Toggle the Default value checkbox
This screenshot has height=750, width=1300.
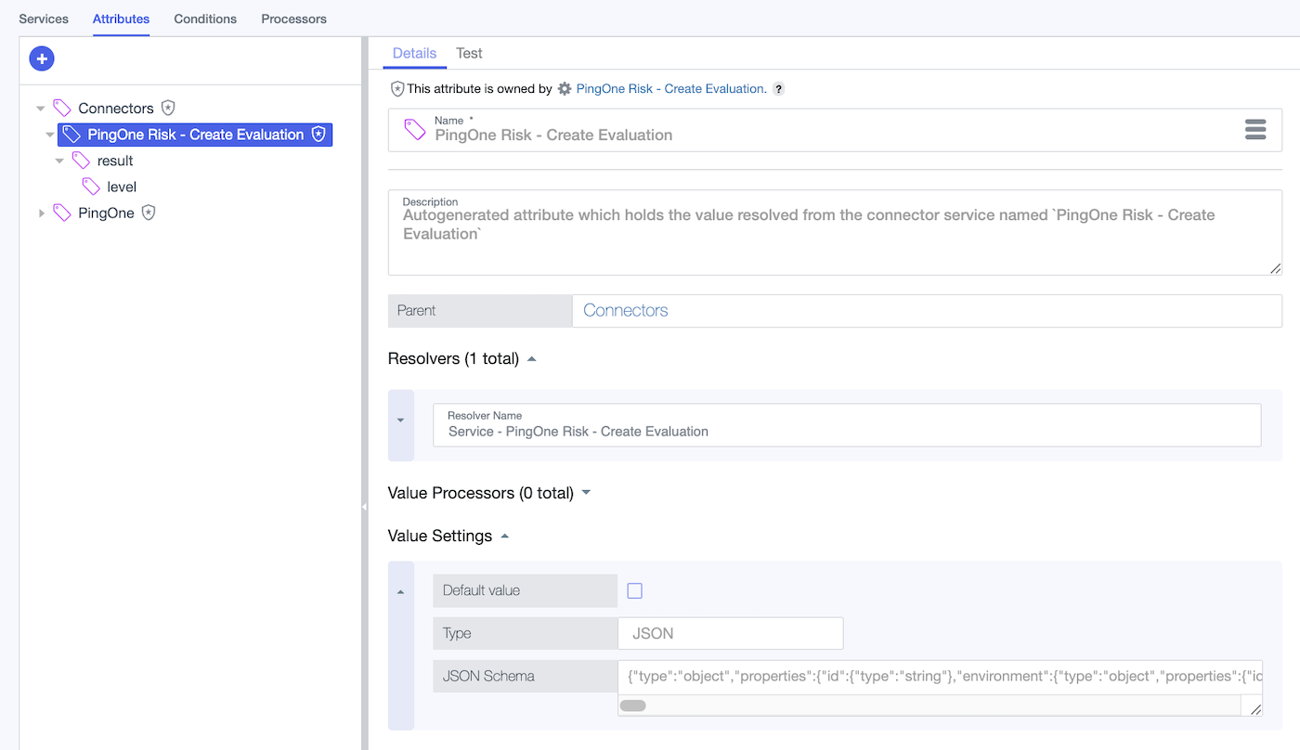point(635,591)
